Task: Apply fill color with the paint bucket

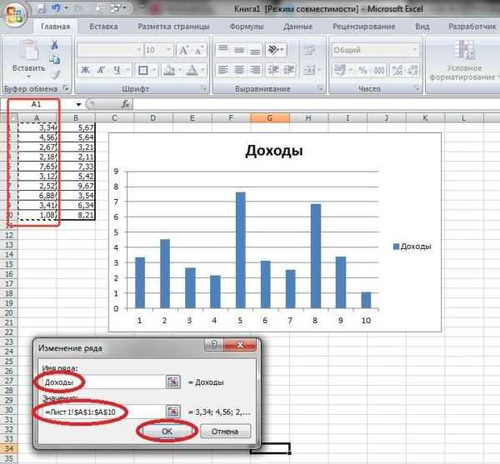Action: (168, 70)
